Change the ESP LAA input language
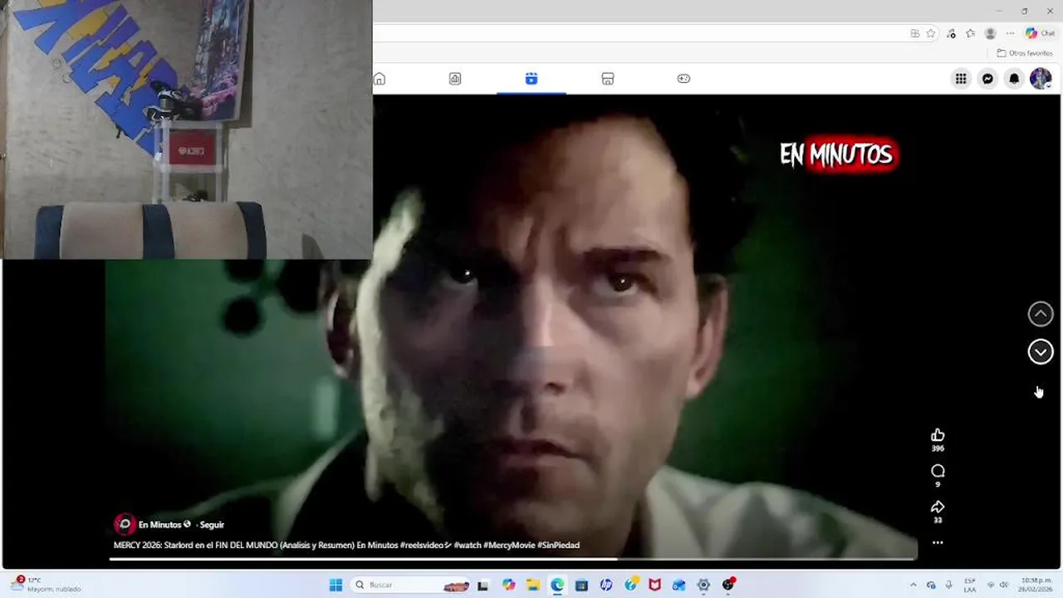The image size is (1063, 598). pyautogui.click(x=970, y=585)
